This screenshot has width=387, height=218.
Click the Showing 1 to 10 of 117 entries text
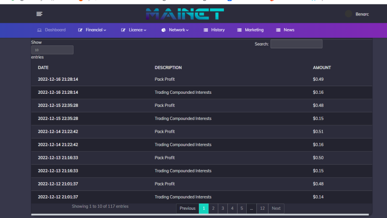(100, 206)
